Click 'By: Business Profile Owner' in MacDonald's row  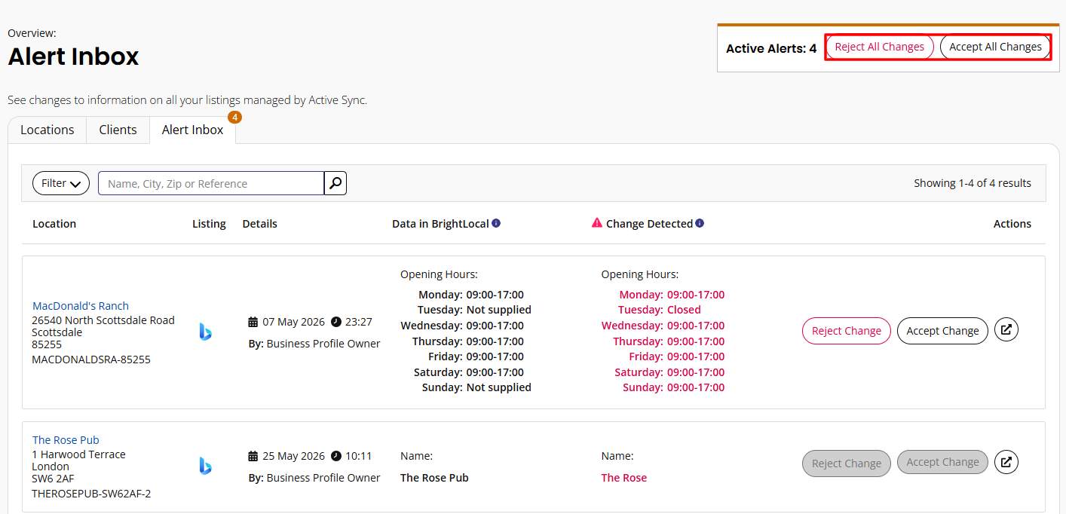[314, 344]
